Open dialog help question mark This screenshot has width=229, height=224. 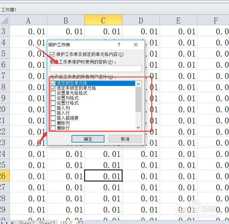pyautogui.click(x=119, y=45)
